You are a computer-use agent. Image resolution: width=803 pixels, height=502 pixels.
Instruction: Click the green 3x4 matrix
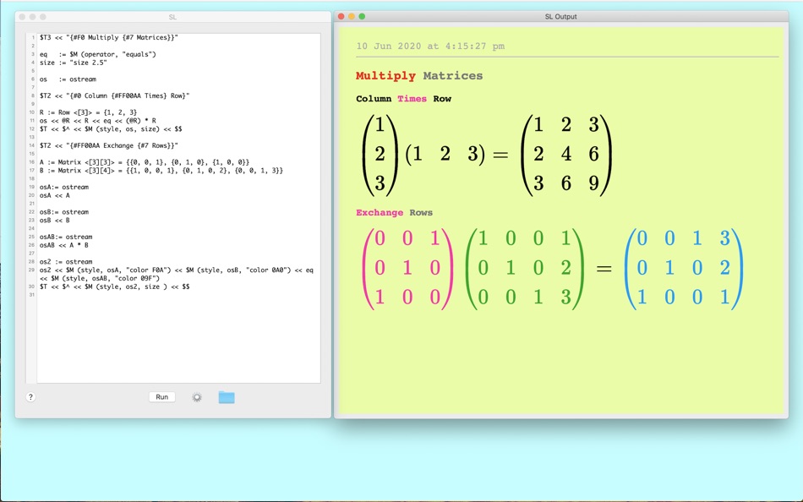(x=524, y=269)
